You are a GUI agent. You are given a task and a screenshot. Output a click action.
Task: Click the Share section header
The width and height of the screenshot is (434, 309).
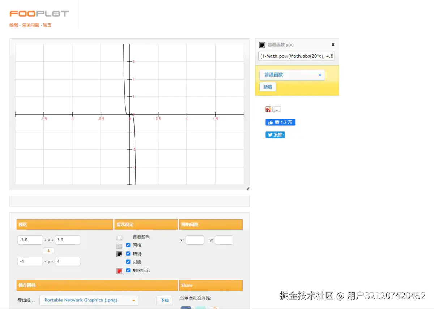[x=211, y=286]
